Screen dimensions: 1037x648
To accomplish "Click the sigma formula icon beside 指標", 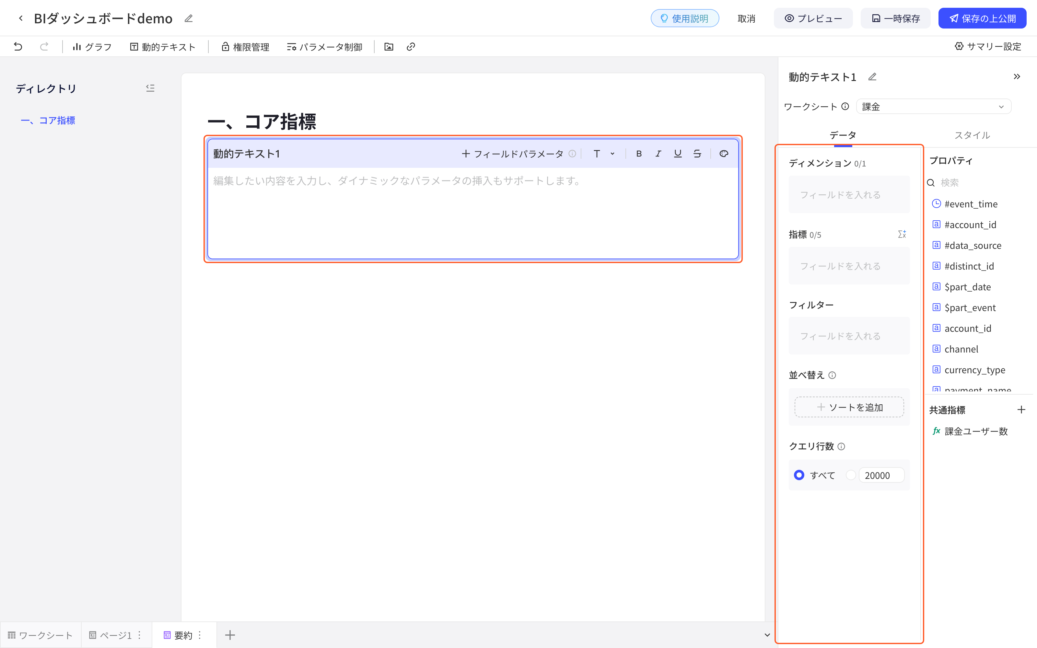I will (902, 235).
